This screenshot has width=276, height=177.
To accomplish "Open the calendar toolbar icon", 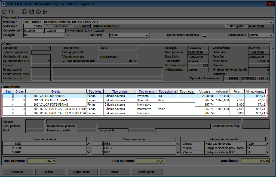I will 32,12.
